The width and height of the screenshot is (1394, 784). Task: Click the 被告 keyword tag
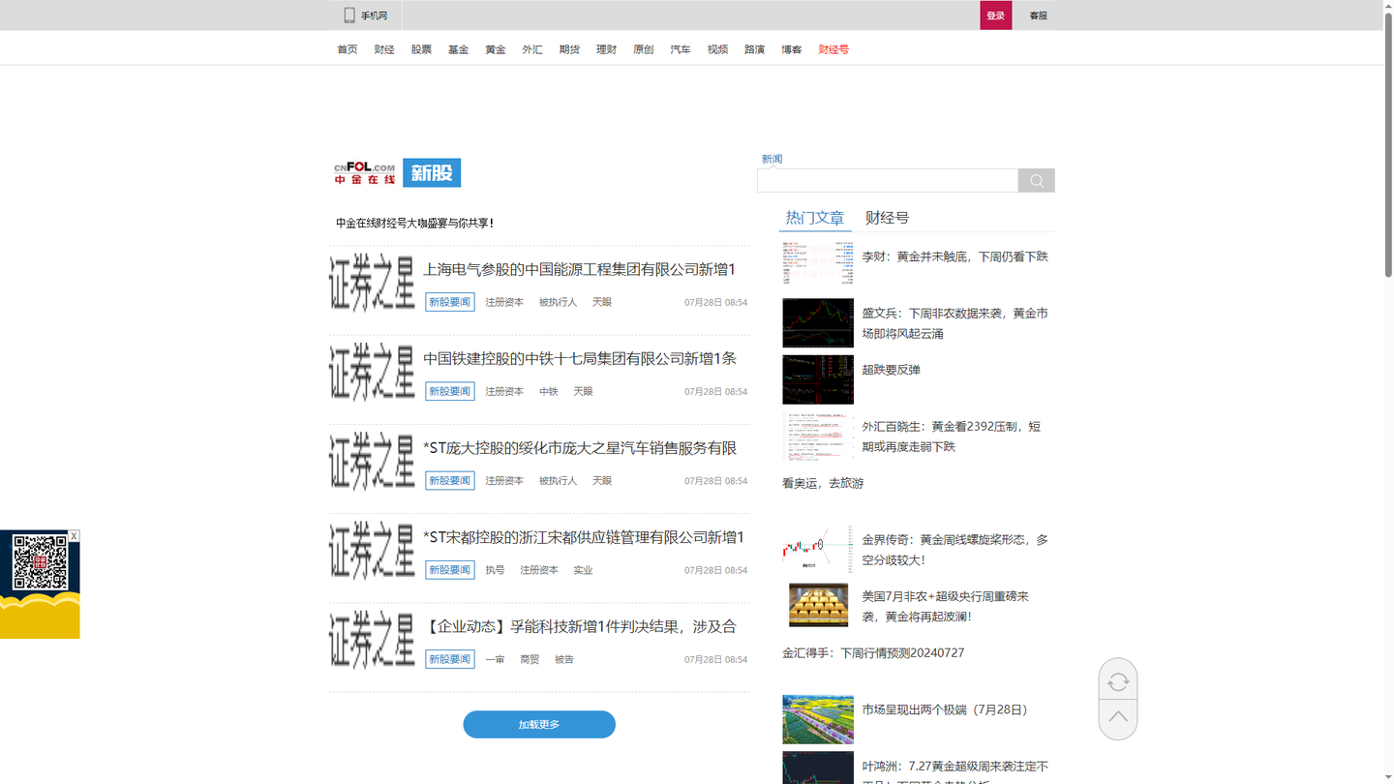point(564,659)
